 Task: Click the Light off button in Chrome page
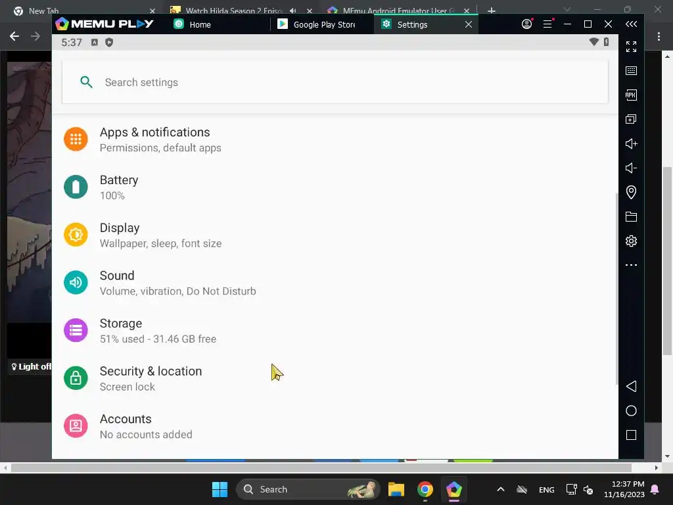pyautogui.click(x=30, y=366)
